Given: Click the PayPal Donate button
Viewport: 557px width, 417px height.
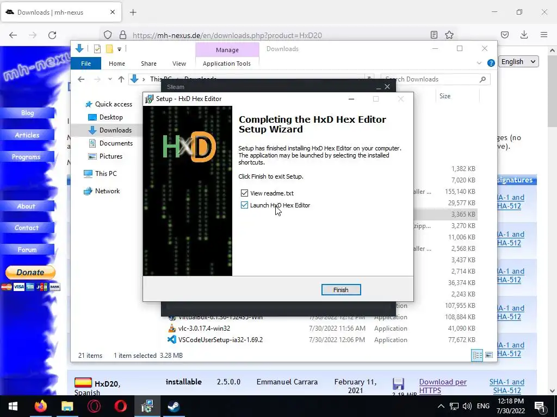Looking at the screenshot, I should (30, 273).
